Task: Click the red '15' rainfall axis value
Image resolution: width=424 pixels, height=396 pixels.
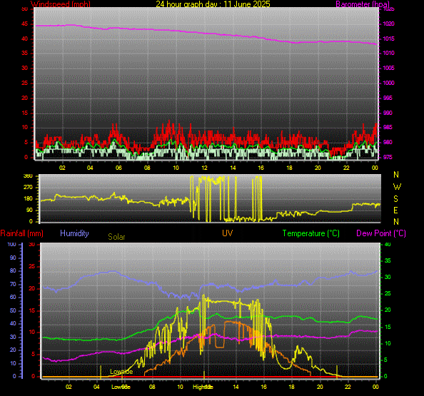Action: (x=32, y=310)
